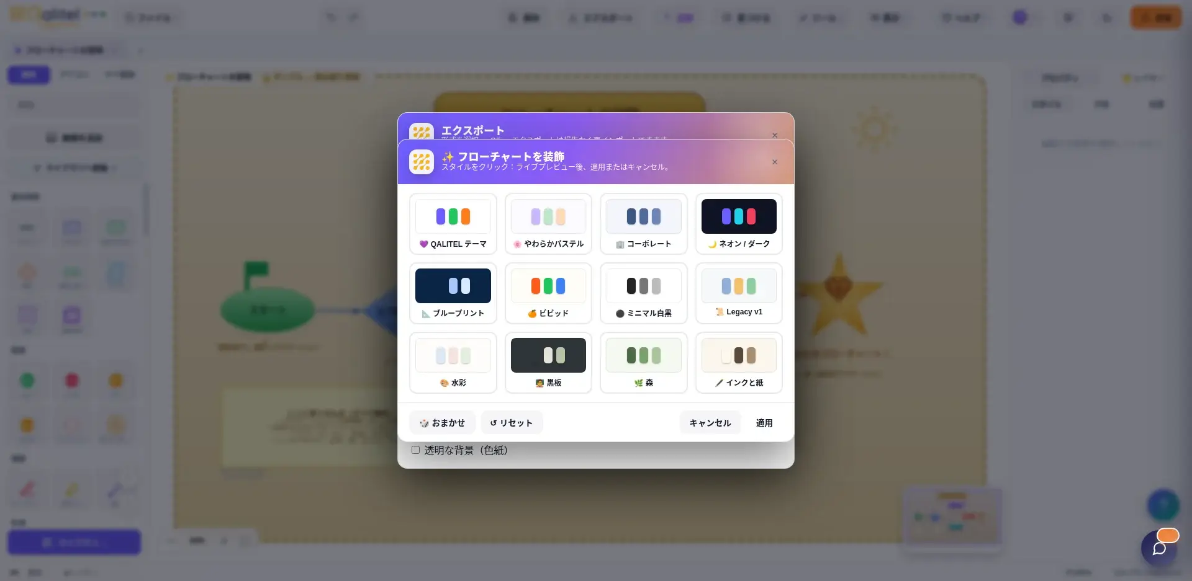Image resolution: width=1192 pixels, height=581 pixels.
Task: Pick the Legacy v1 style card
Action: 739,293
